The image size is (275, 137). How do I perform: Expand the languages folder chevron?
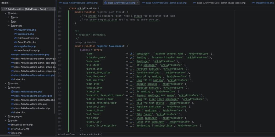coord(6,117)
